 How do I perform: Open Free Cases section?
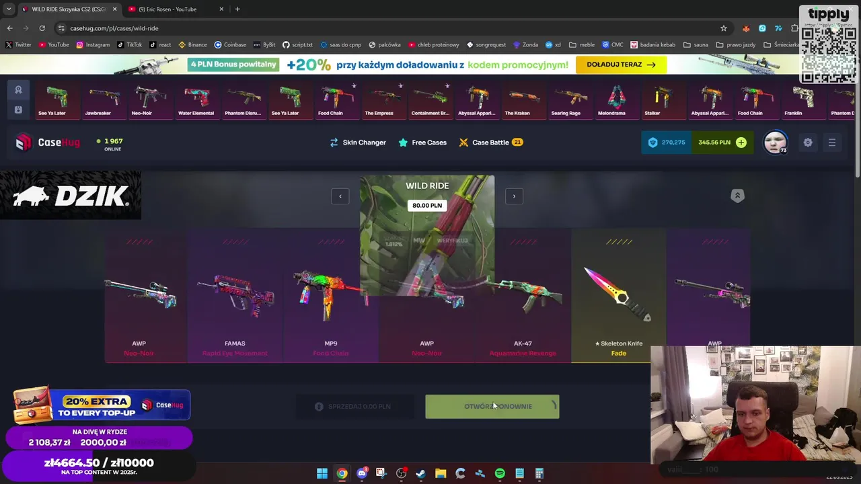[422, 143]
